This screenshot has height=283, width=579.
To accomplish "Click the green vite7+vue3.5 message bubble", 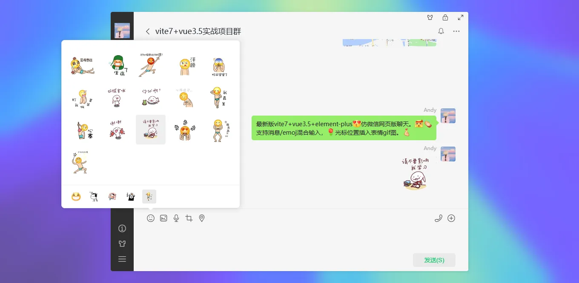I will click(x=344, y=128).
